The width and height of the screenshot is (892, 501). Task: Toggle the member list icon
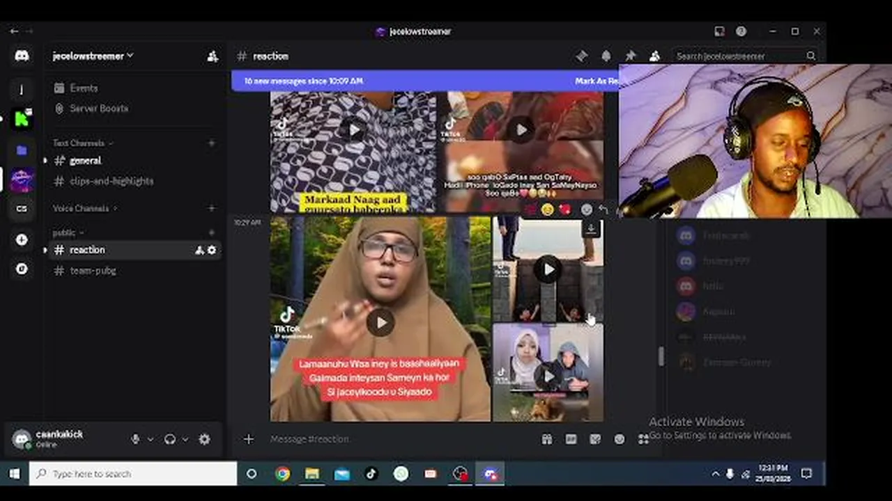click(654, 56)
